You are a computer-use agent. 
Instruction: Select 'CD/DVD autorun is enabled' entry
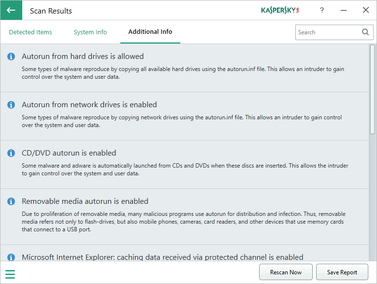[69, 153]
